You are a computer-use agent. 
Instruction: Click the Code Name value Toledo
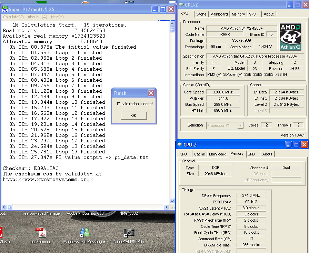(x=225, y=34)
